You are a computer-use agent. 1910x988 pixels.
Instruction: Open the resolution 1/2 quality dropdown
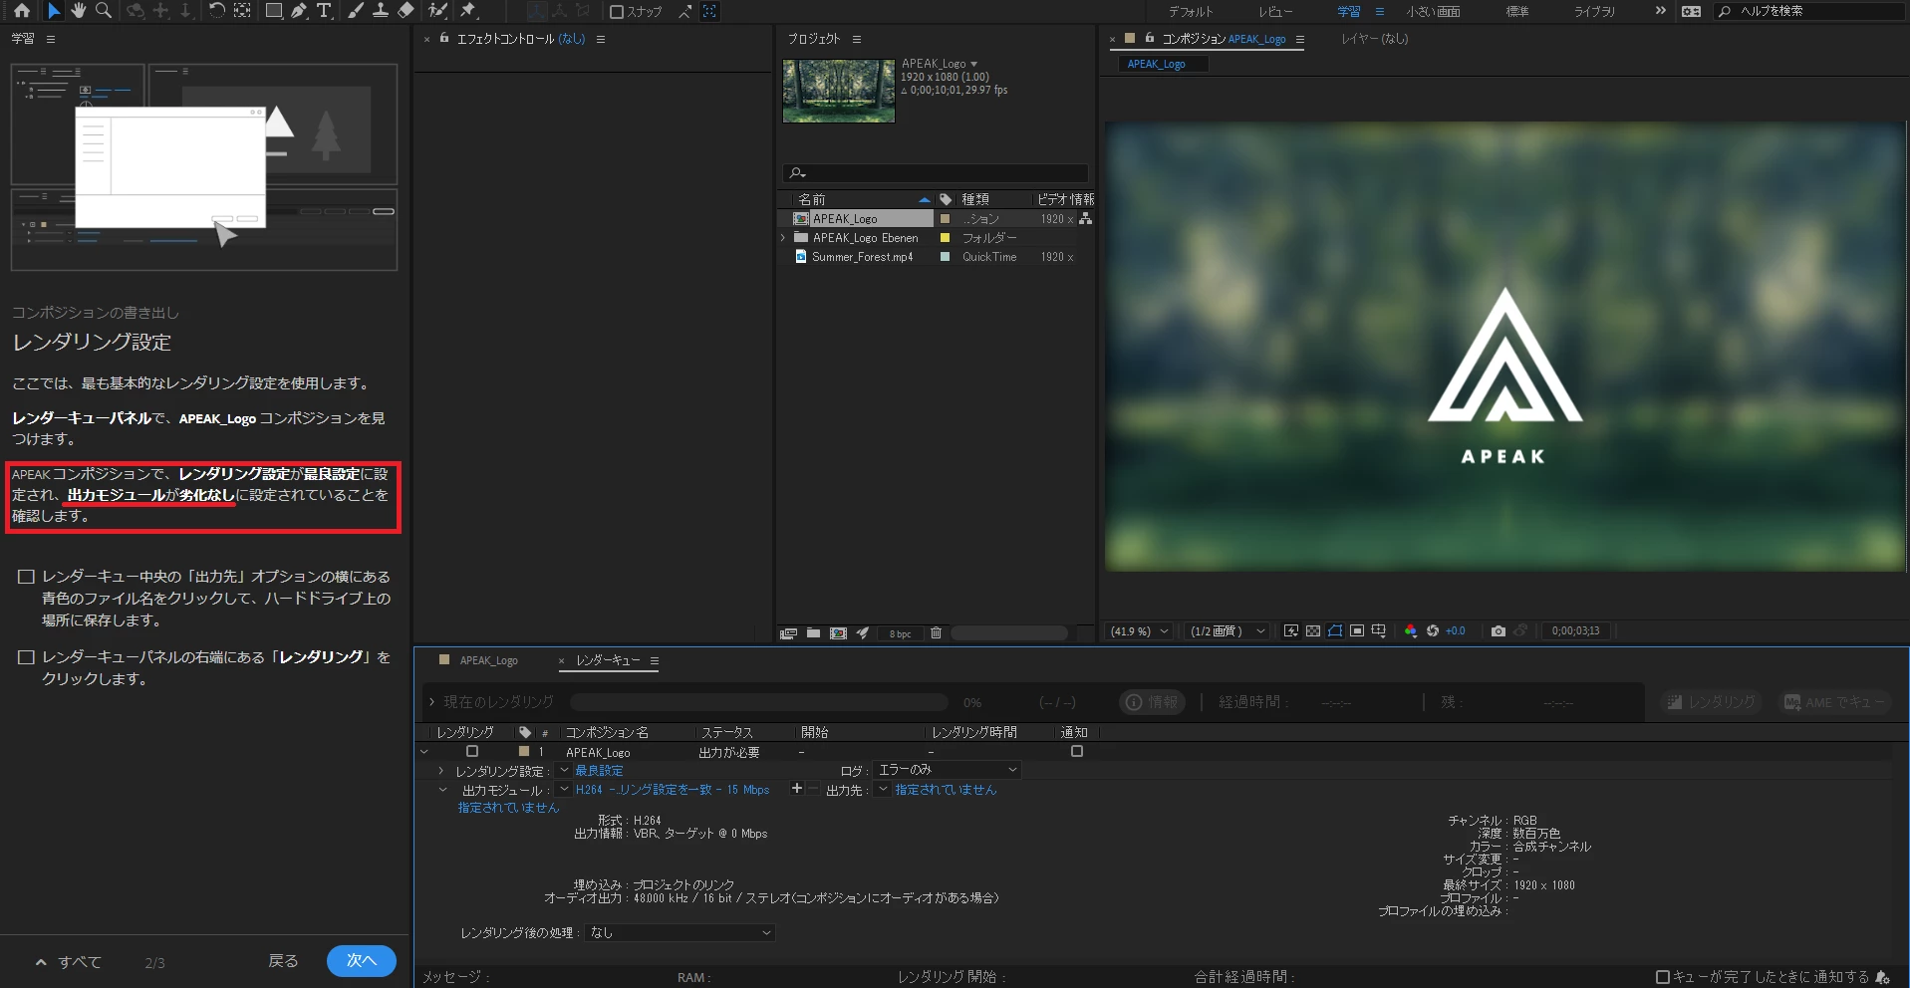click(1228, 631)
